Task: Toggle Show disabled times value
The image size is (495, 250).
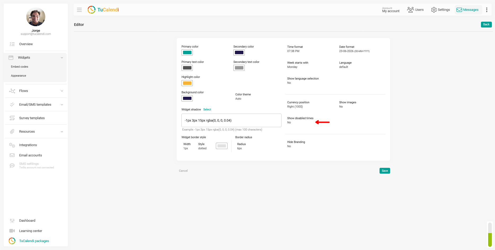Action: pos(289,123)
